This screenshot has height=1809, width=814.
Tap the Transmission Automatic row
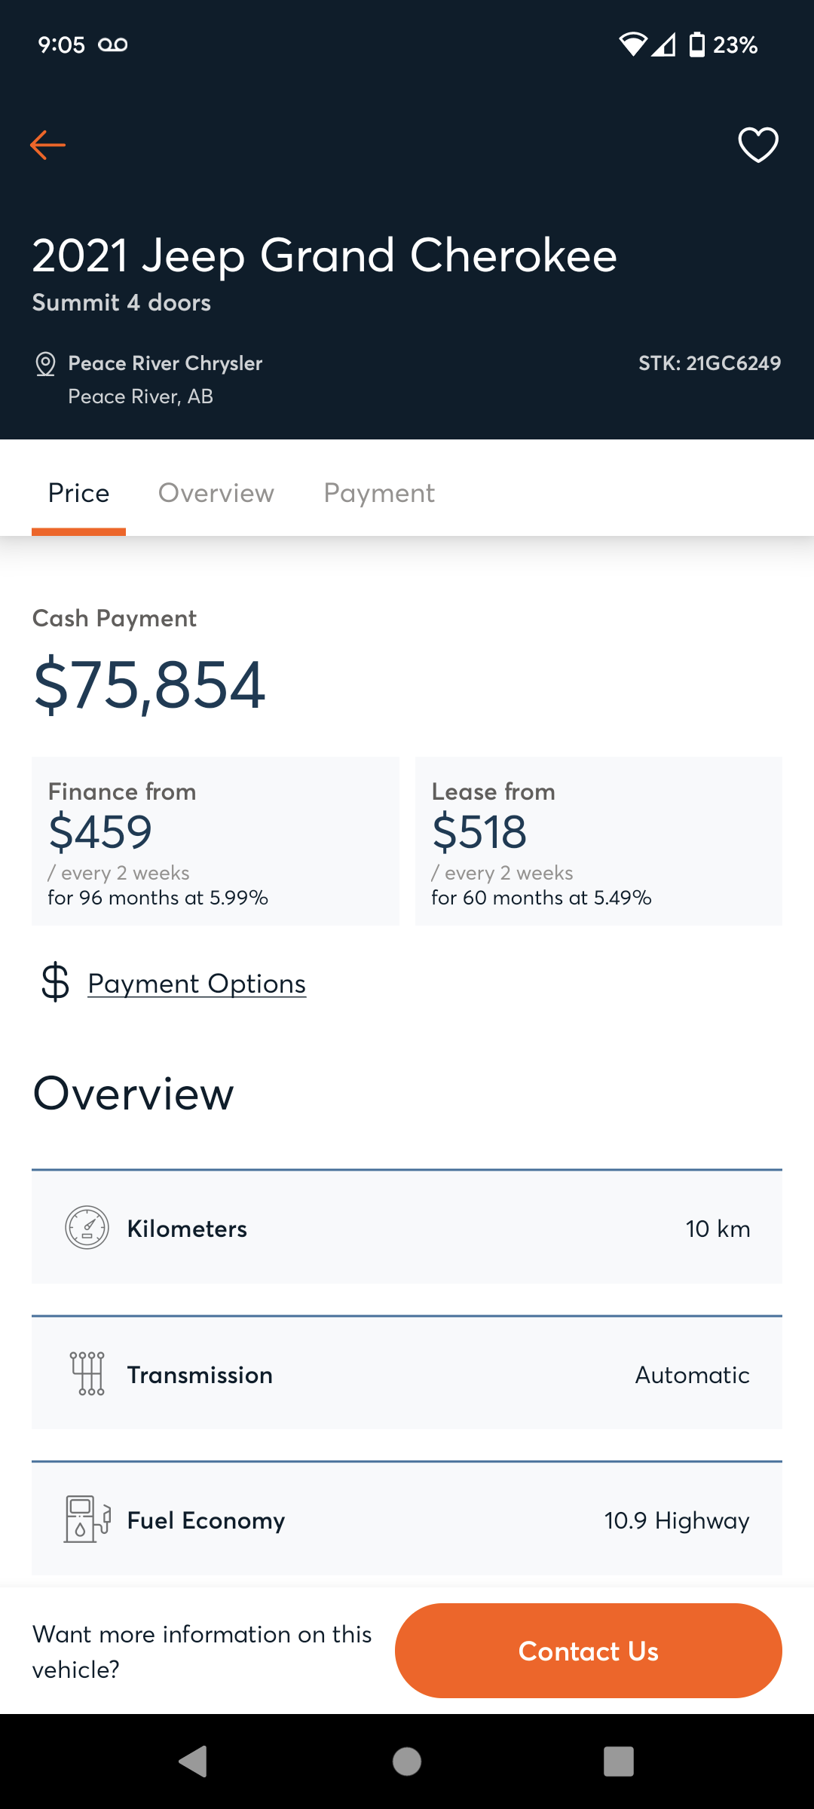pos(407,1373)
